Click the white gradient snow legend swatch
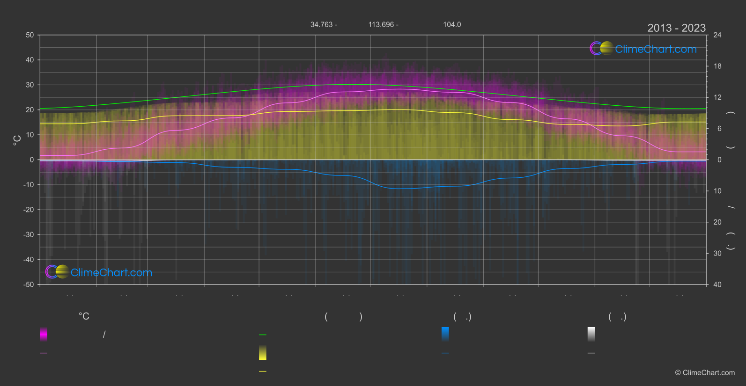This screenshot has height=386, width=746. click(x=591, y=334)
